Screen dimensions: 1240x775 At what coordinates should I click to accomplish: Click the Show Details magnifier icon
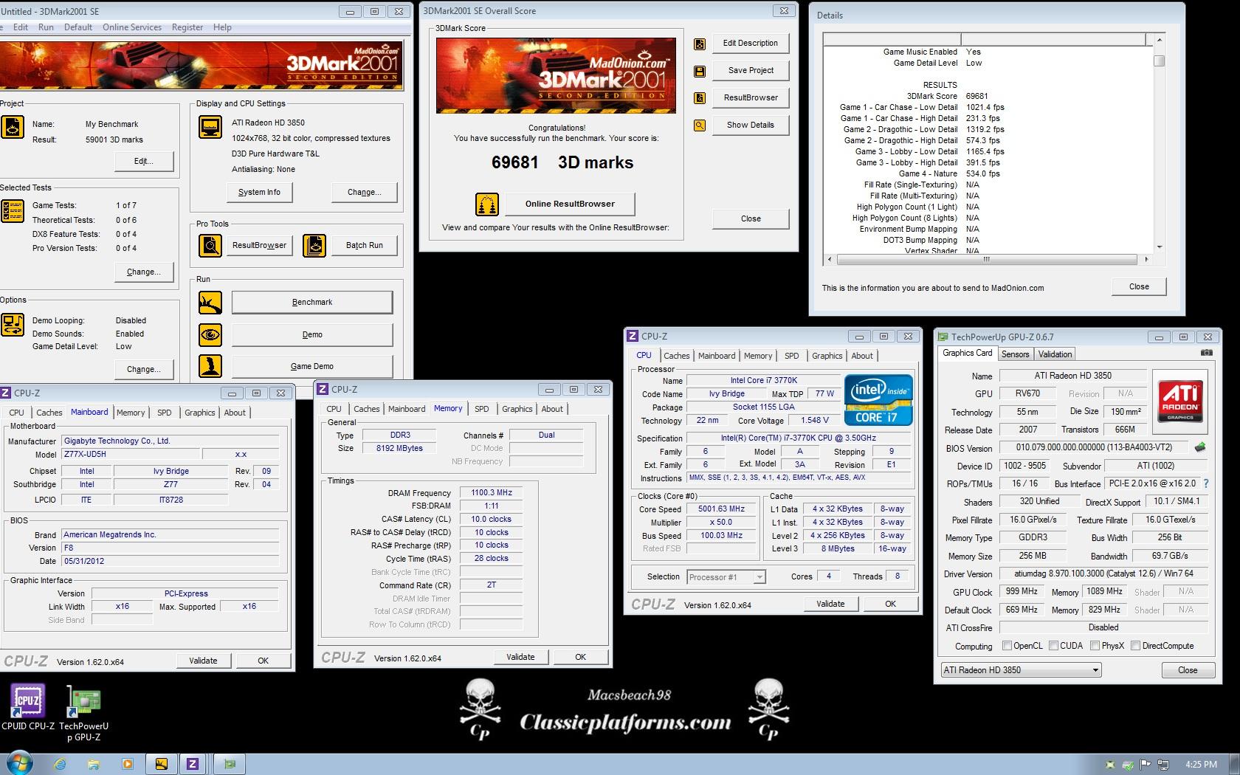point(700,125)
